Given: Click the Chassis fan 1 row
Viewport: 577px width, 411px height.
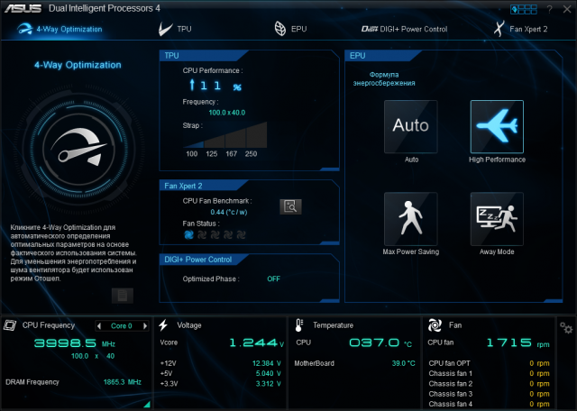Looking at the screenshot, I should point(489,373).
